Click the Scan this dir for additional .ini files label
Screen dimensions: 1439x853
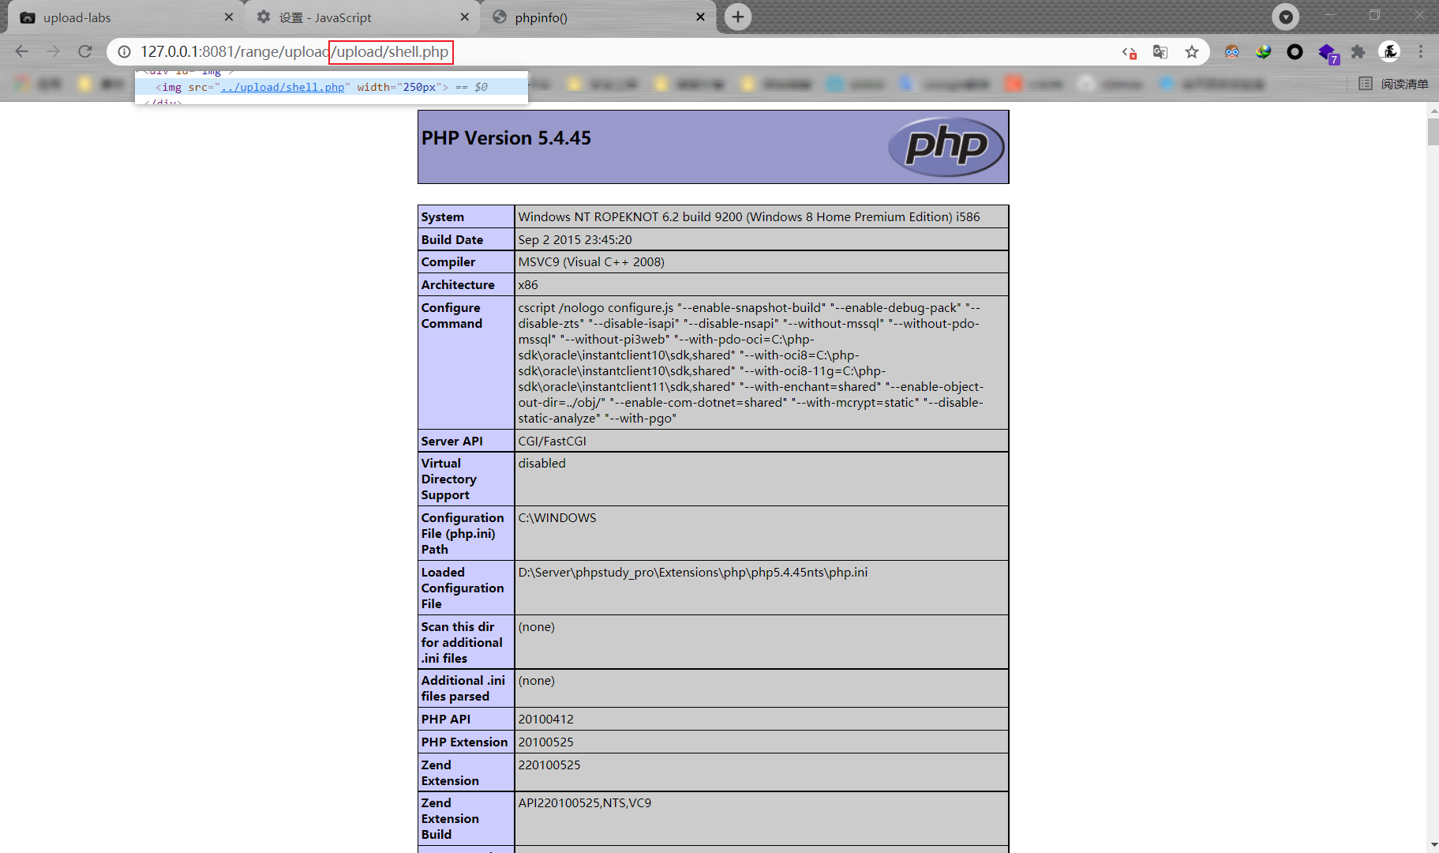click(x=462, y=643)
